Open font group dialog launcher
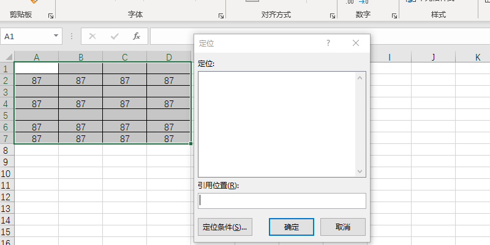This screenshot has height=245, width=490. [x=221, y=16]
